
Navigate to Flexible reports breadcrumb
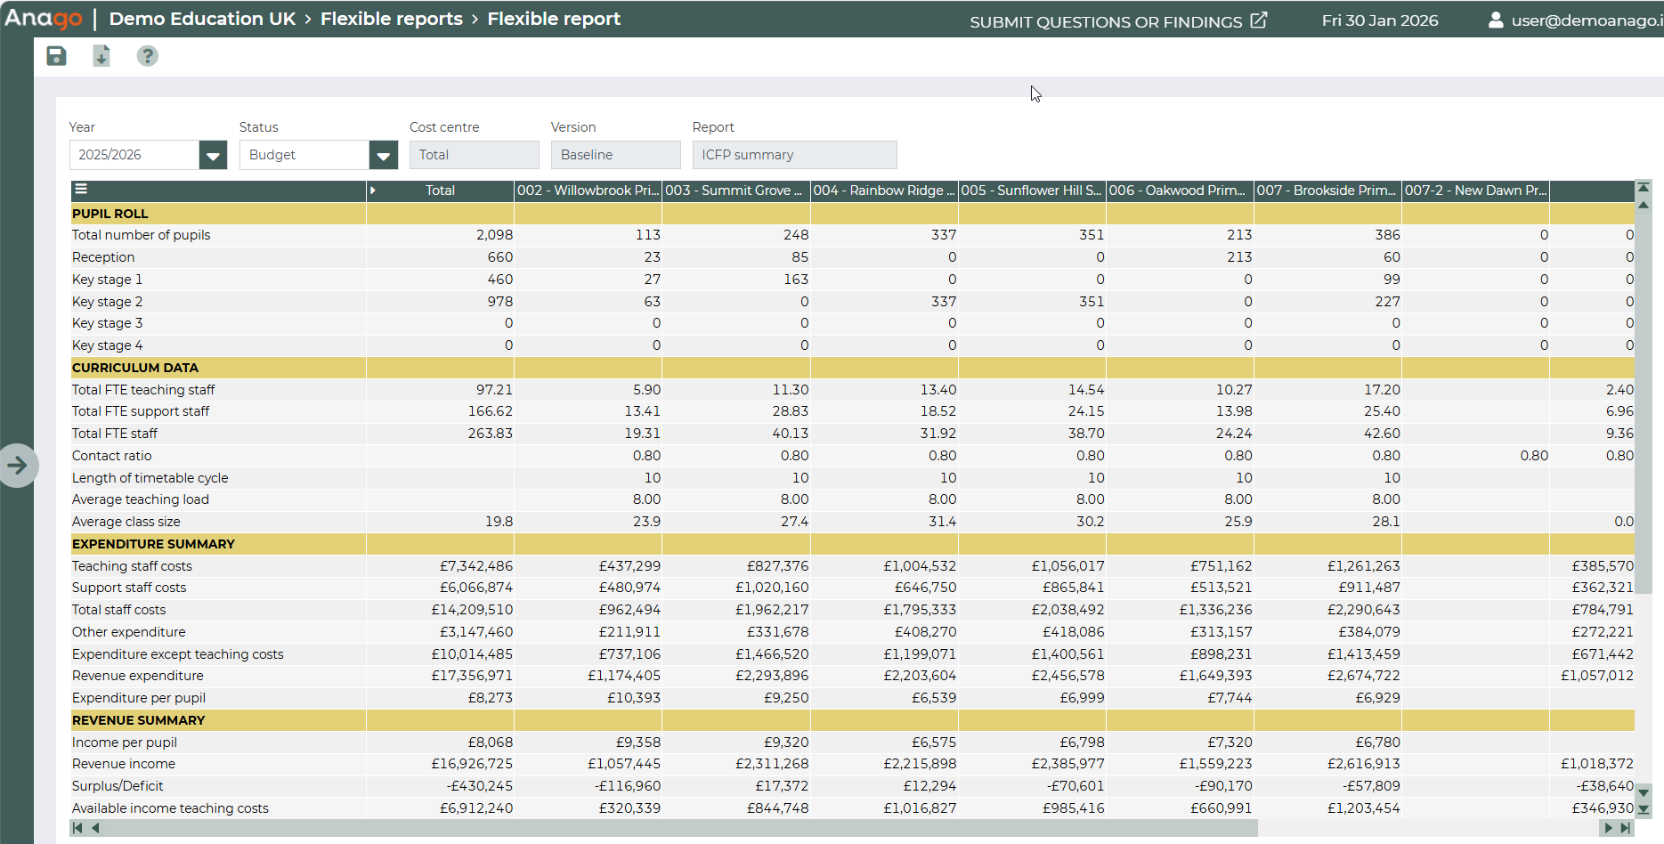click(x=391, y=19)
